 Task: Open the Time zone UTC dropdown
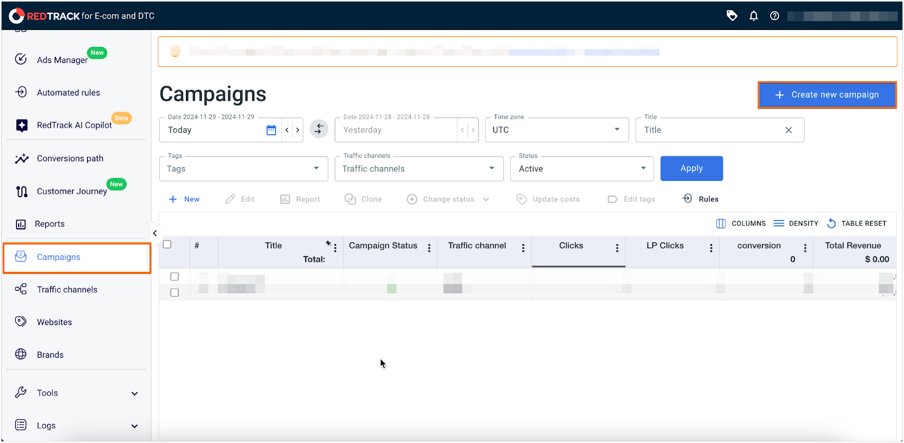click(556, 130)
